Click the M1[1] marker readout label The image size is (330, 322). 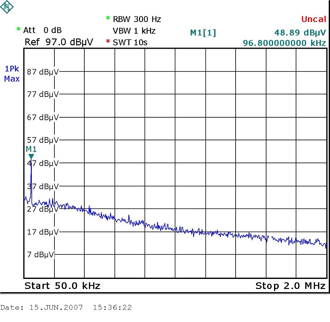click(x=203, y=33)
